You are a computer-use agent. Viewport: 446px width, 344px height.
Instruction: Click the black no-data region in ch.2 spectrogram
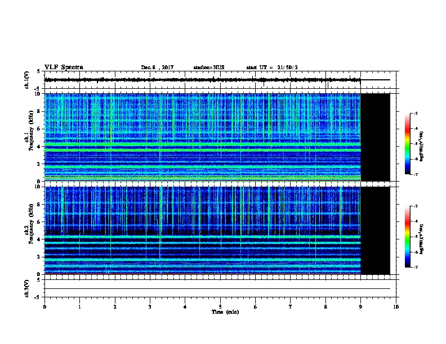coord(376,230)
